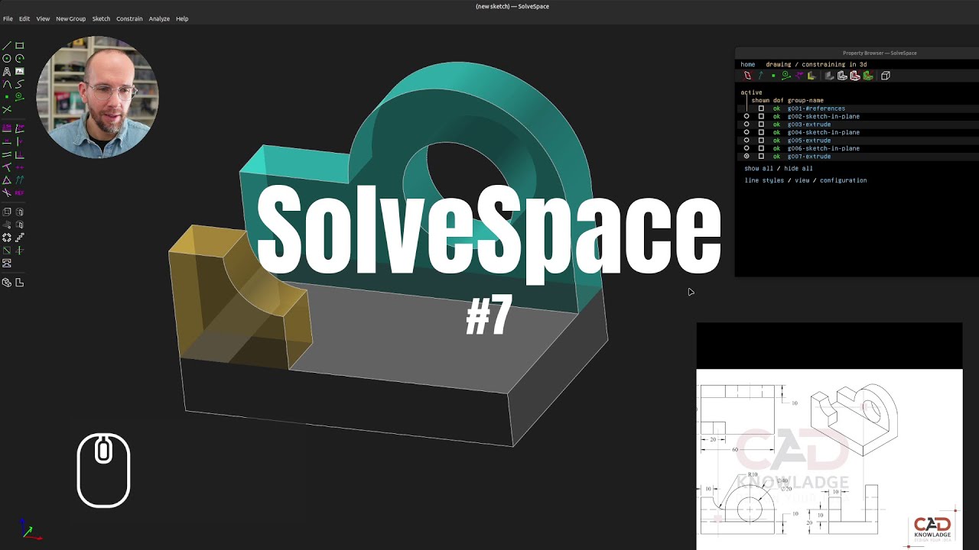Open the New Group menu
Screen dimensions: 979x550
(71, 18)
